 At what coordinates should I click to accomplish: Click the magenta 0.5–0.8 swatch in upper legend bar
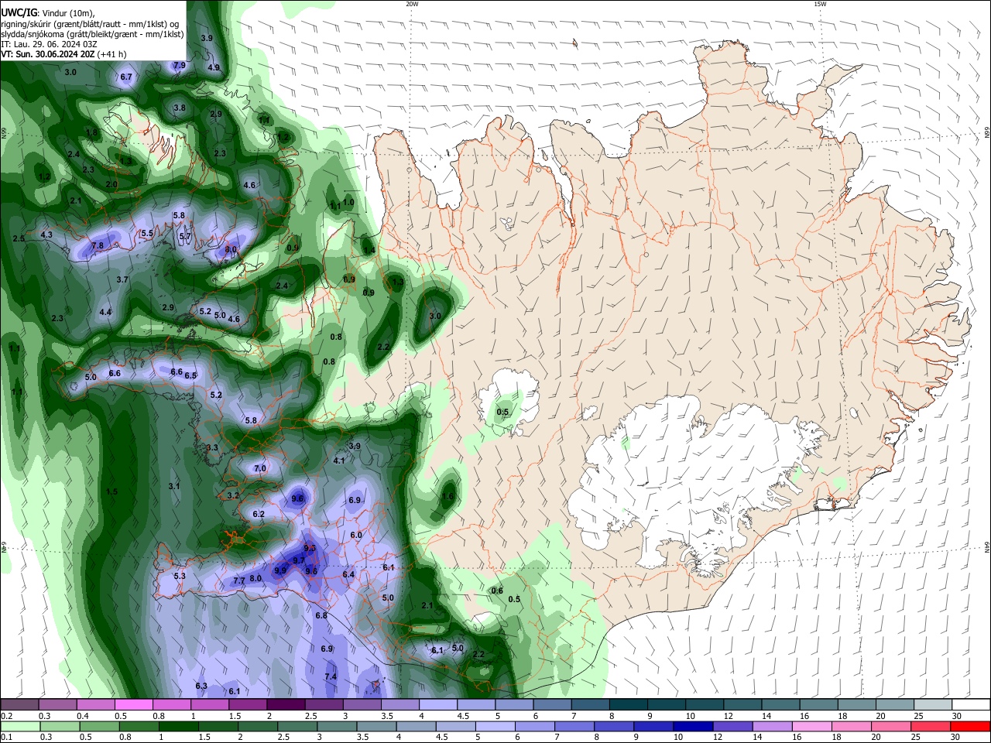coord(134,705)
